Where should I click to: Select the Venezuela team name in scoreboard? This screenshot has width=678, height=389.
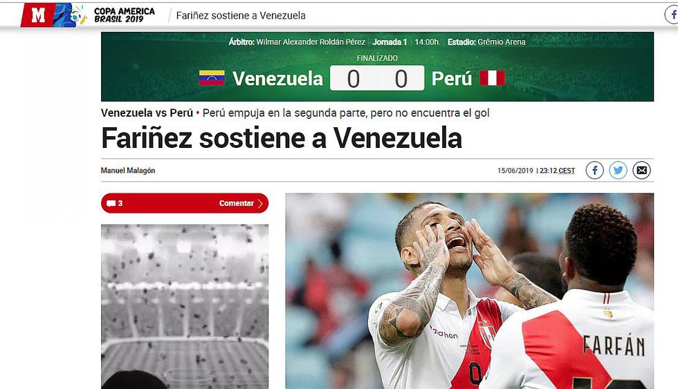(x=277, y=79)
